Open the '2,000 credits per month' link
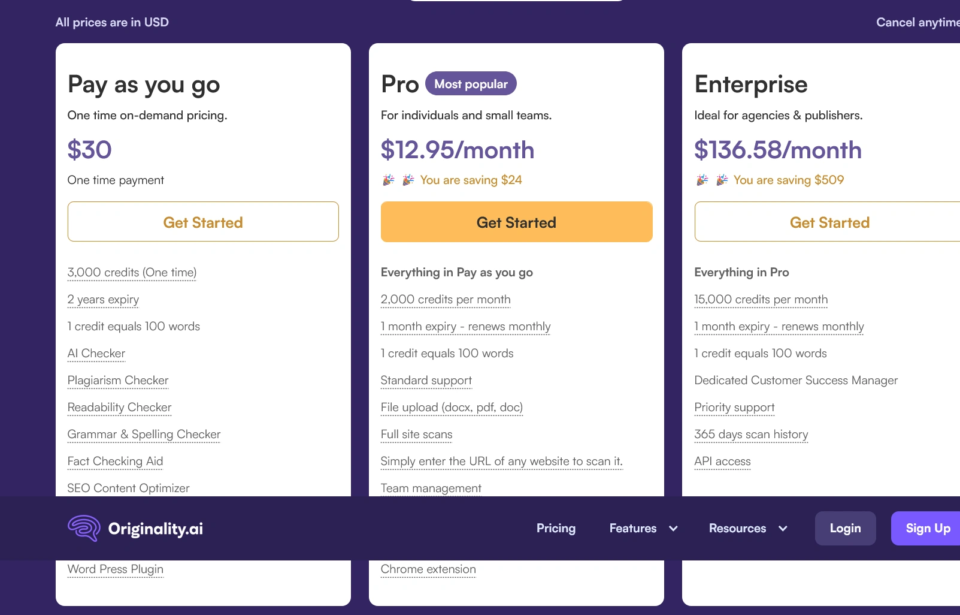This screenshot has width=960, height=615. 445,299
